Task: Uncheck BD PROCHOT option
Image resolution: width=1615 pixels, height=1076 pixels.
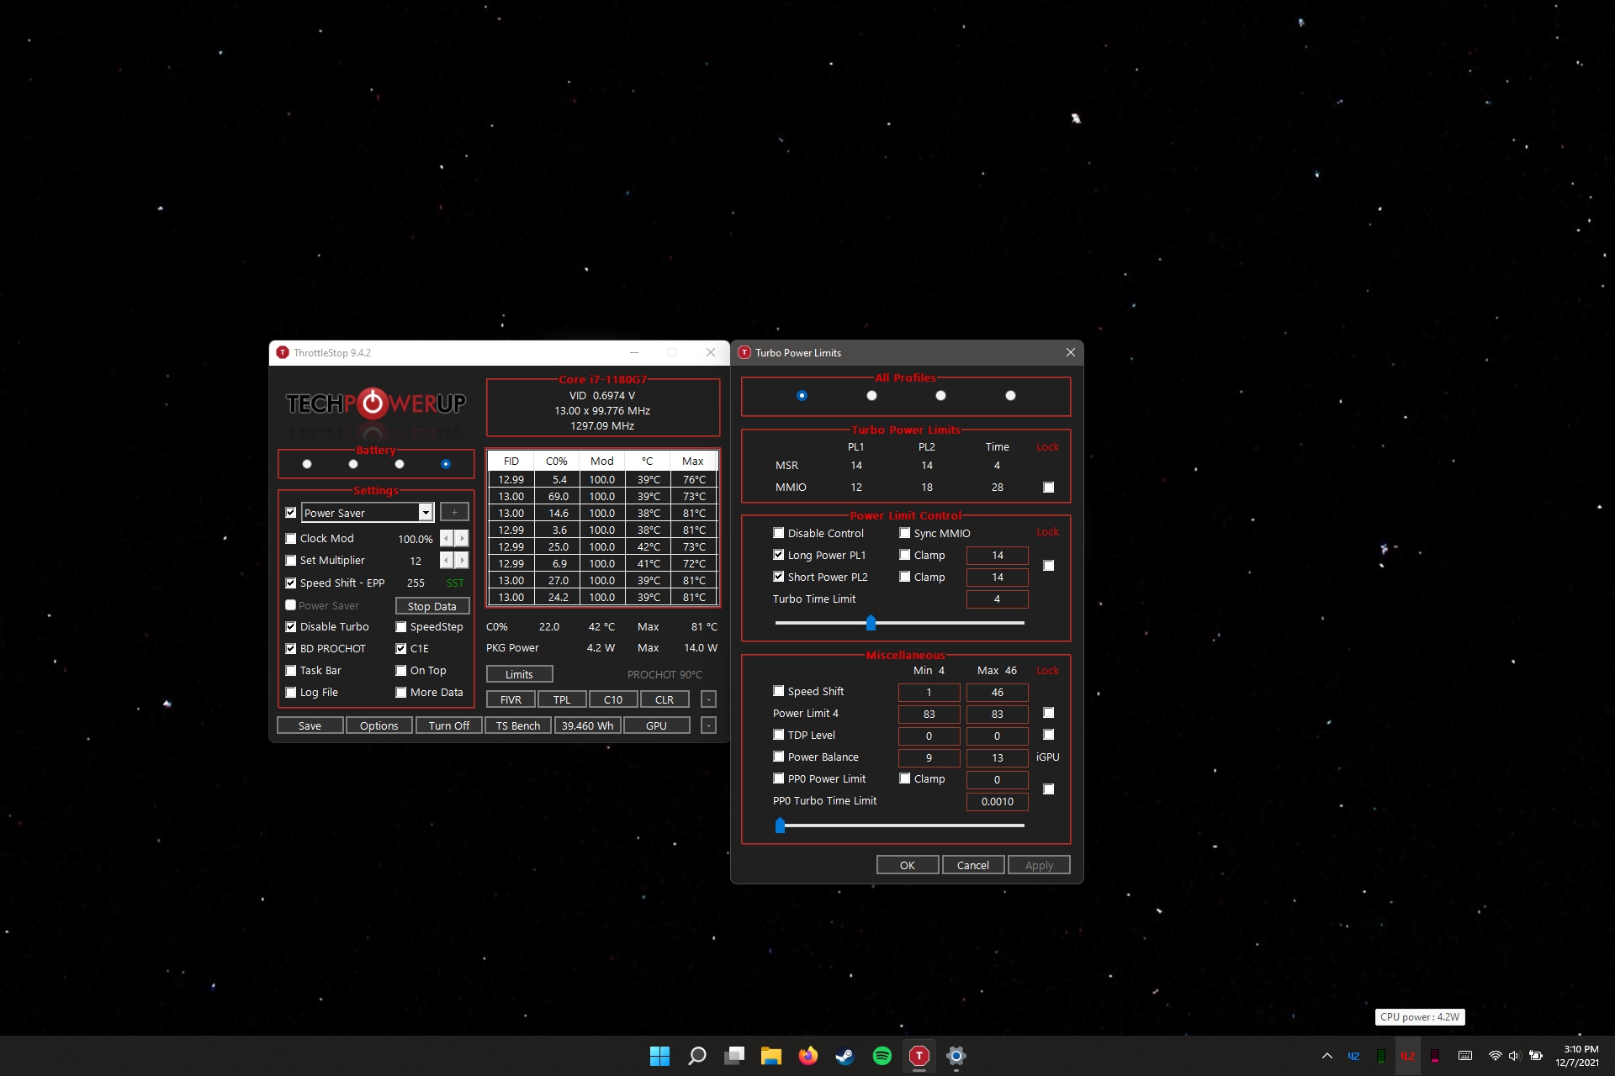Action: [291, 648]
